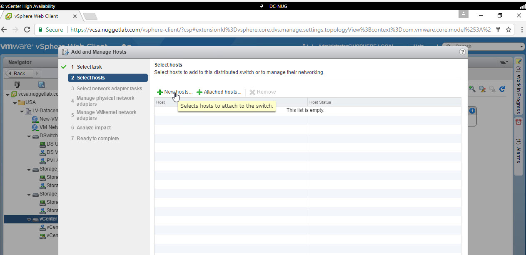Click the blue info icon
The image size is (526, 255).
(472, 111)
